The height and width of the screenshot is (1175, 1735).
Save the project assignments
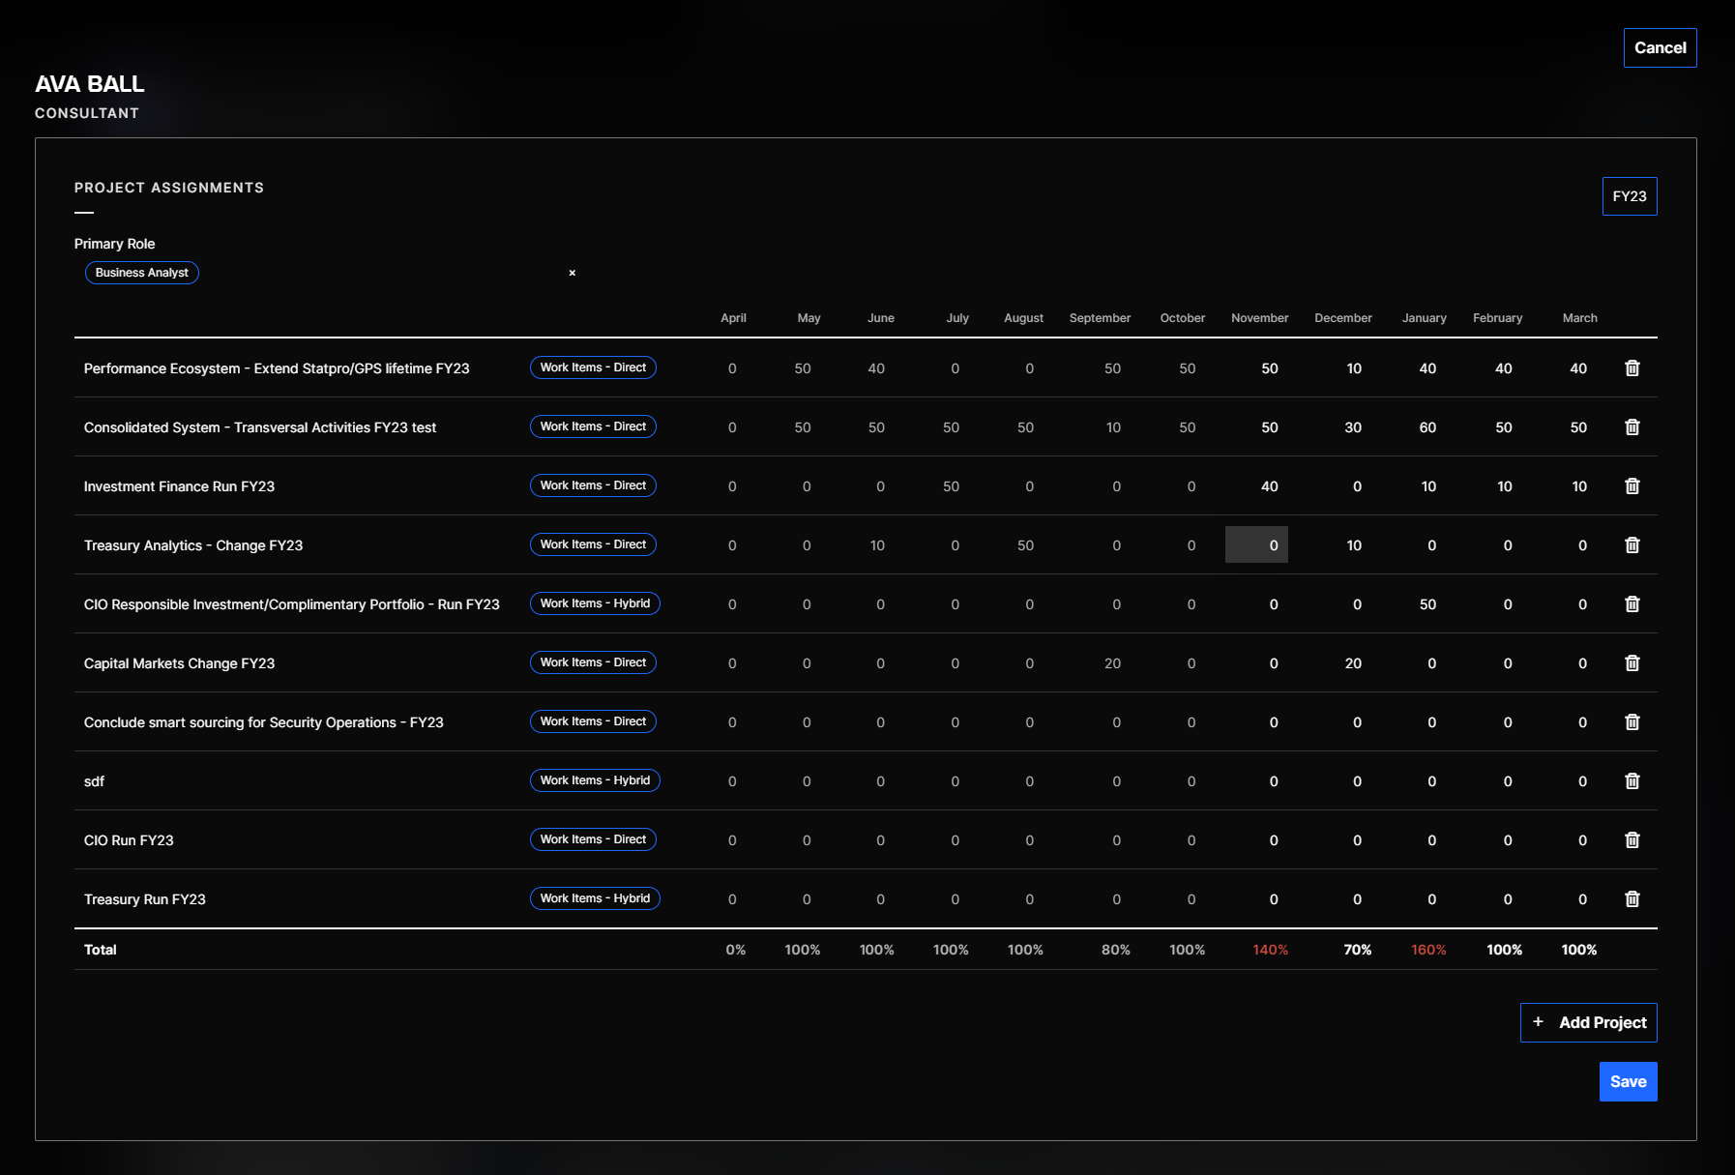pyautogui.click(x=1628, y=1082)
